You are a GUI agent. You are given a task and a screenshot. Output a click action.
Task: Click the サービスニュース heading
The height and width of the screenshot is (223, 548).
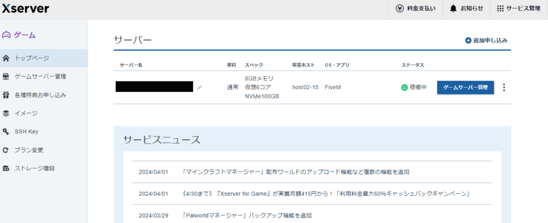tap(162, 140)
